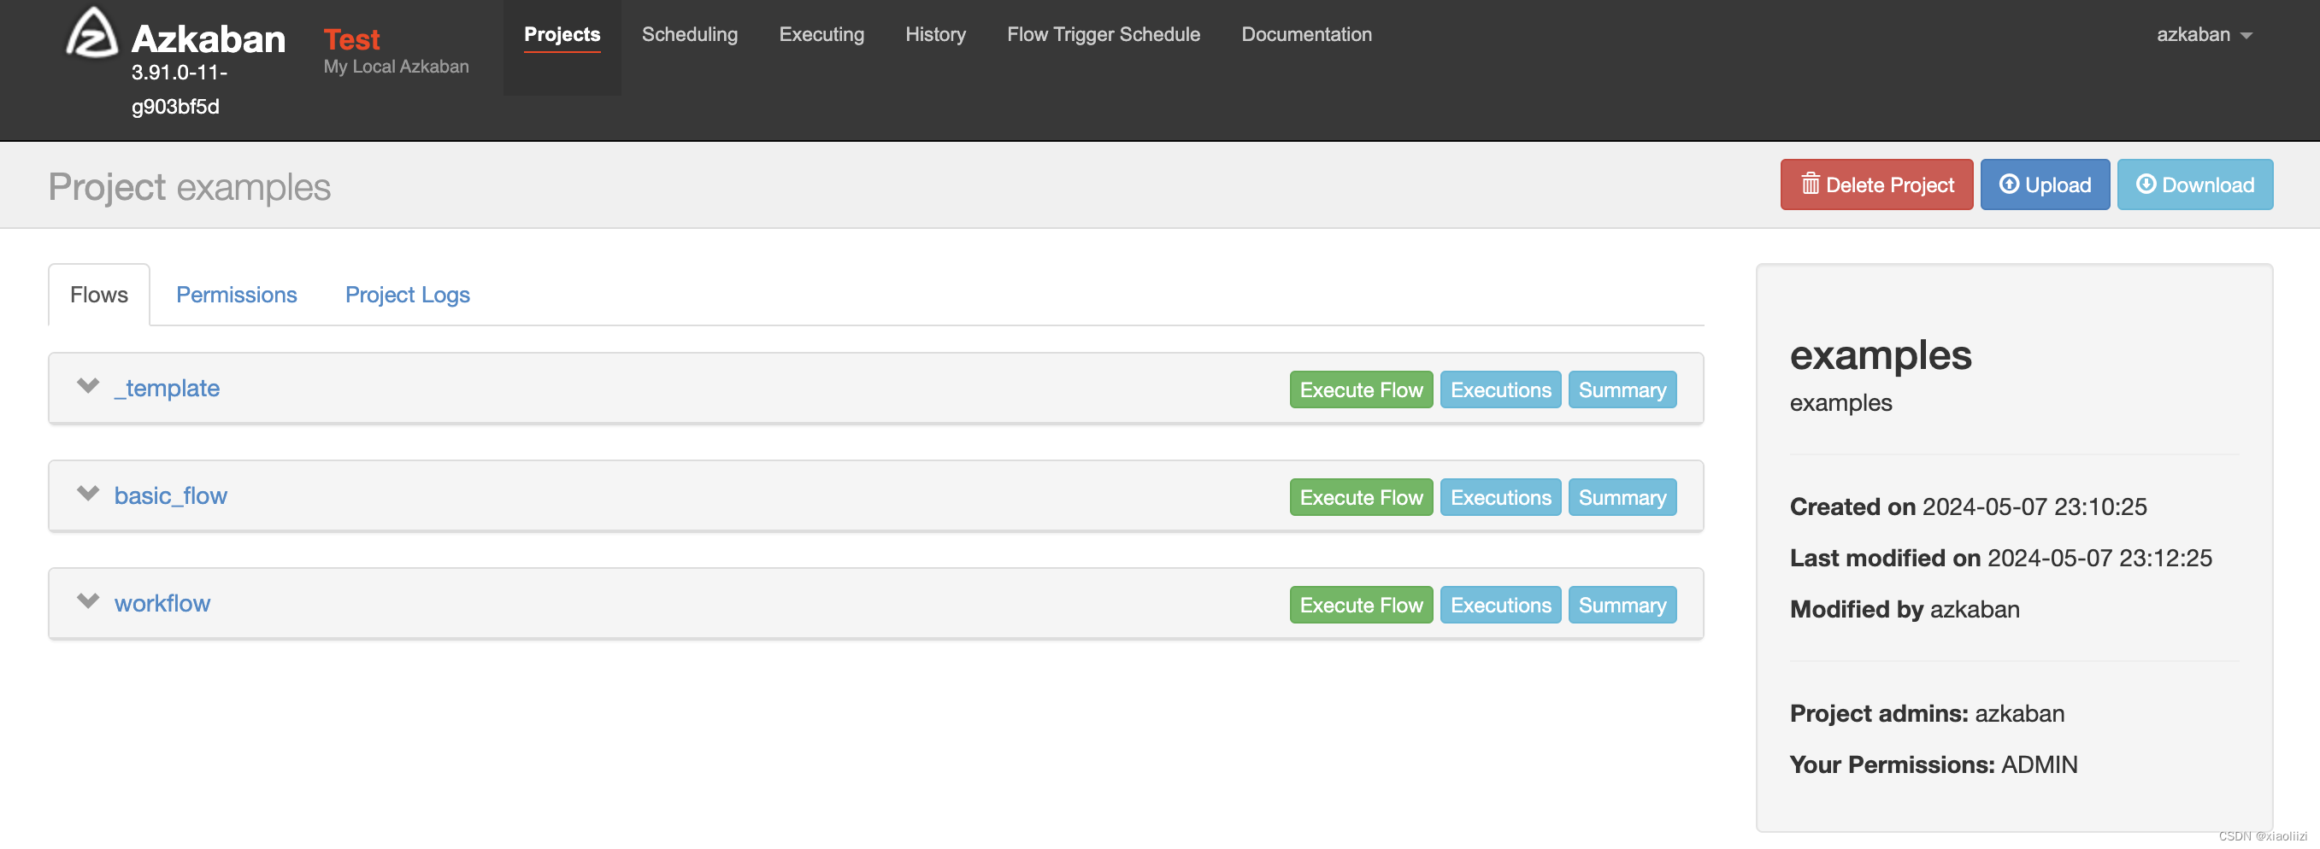Viewport: 2320px width, 849px height.
Task: Click the Upload button
Action: point(2045,184)
